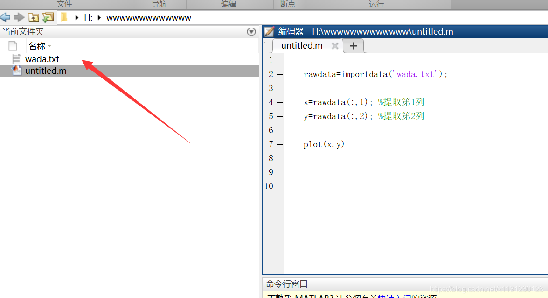Click the 当前文件夹 panel title
The width and height of the screenshot is (548, 298).
click(x=23, y=31)
